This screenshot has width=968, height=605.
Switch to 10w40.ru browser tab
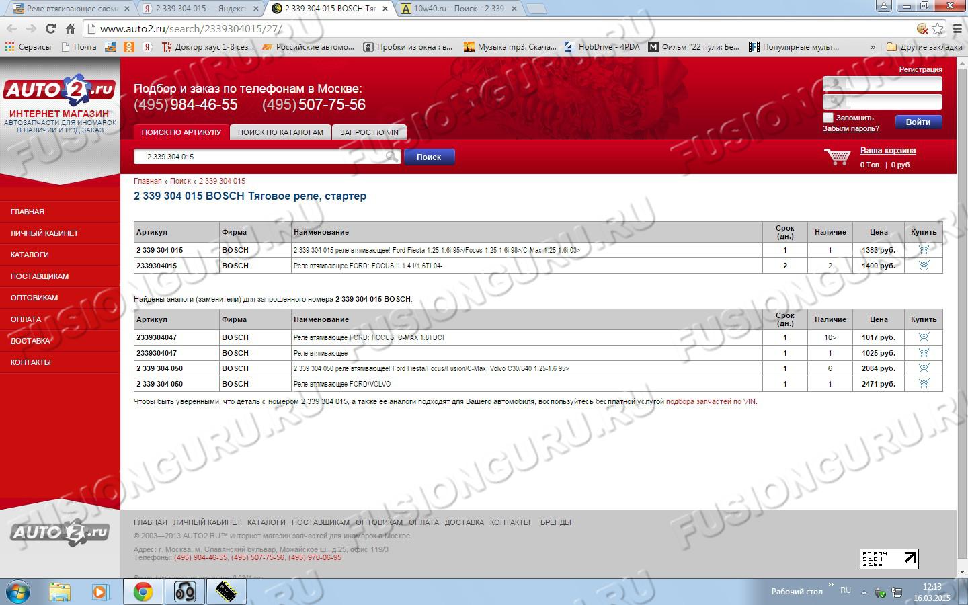coord(458,9)
